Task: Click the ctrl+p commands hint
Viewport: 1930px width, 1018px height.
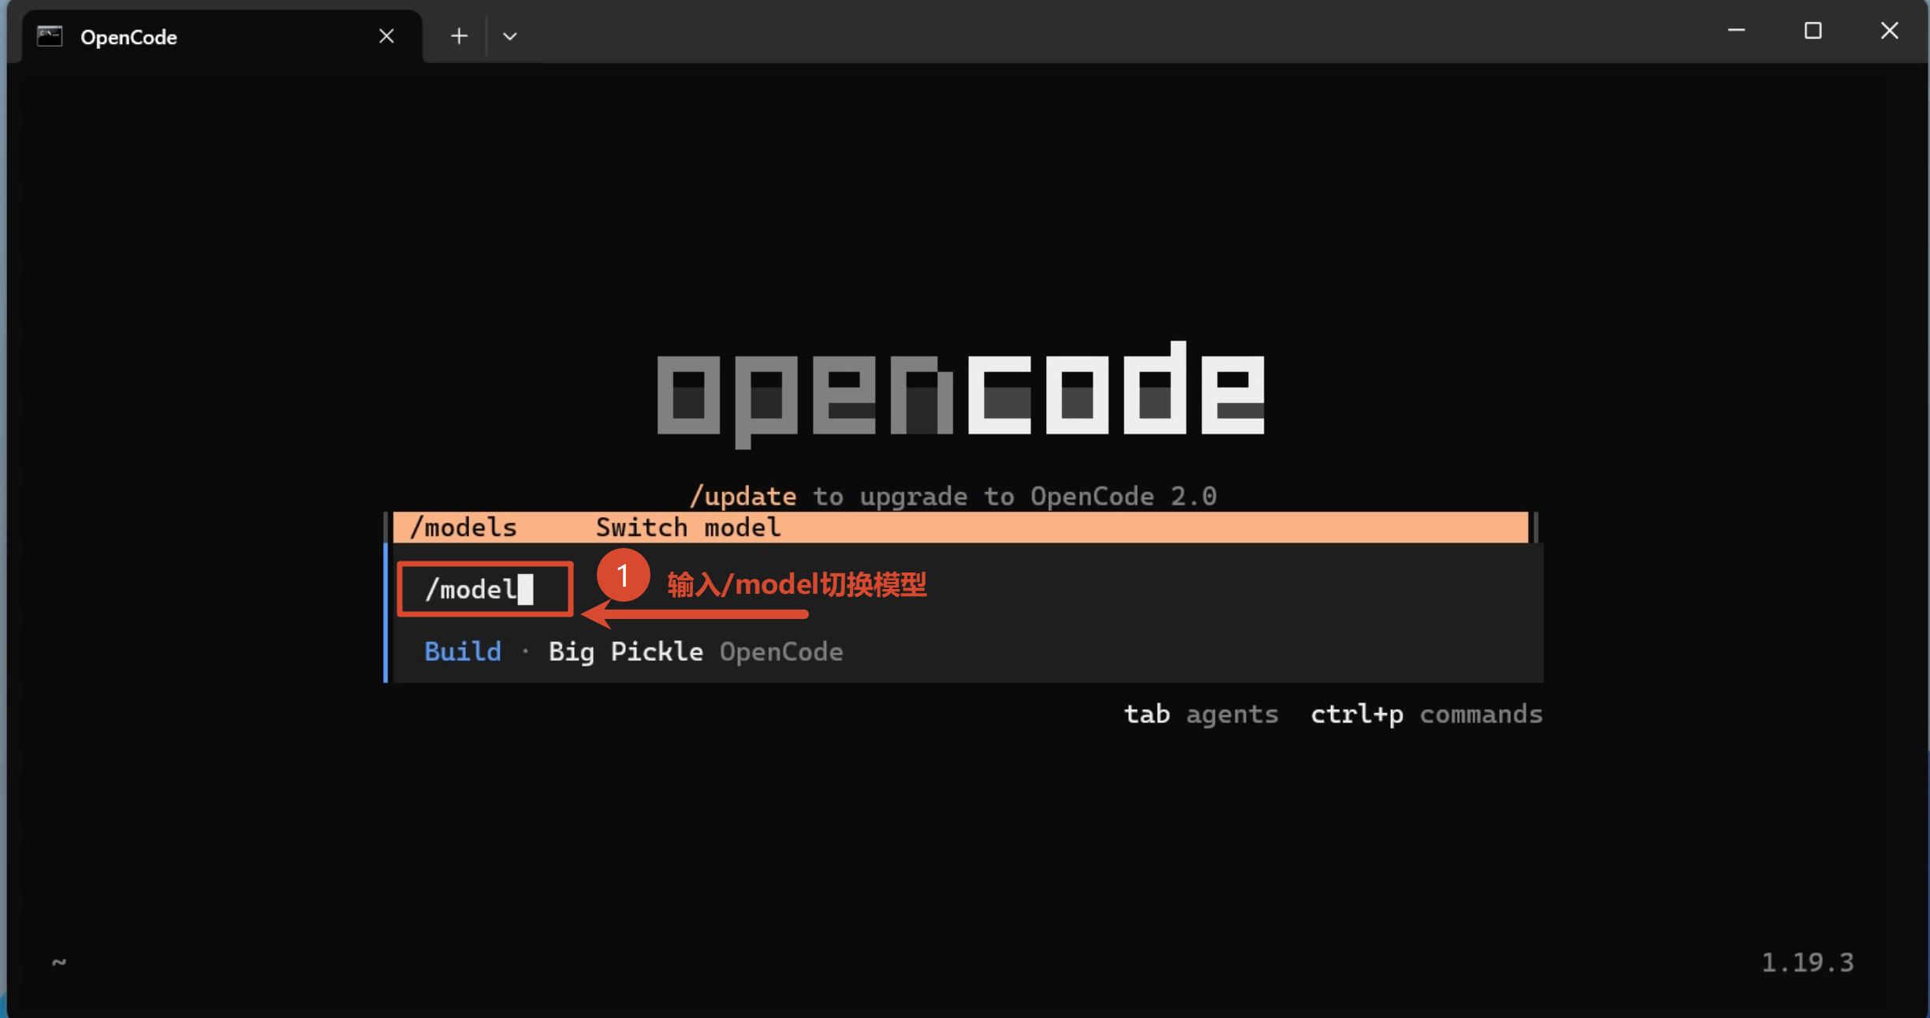Action: click(1426, 714)
